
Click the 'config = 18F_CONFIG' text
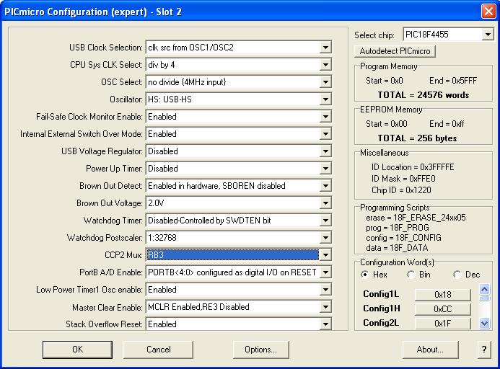[404, 238]
